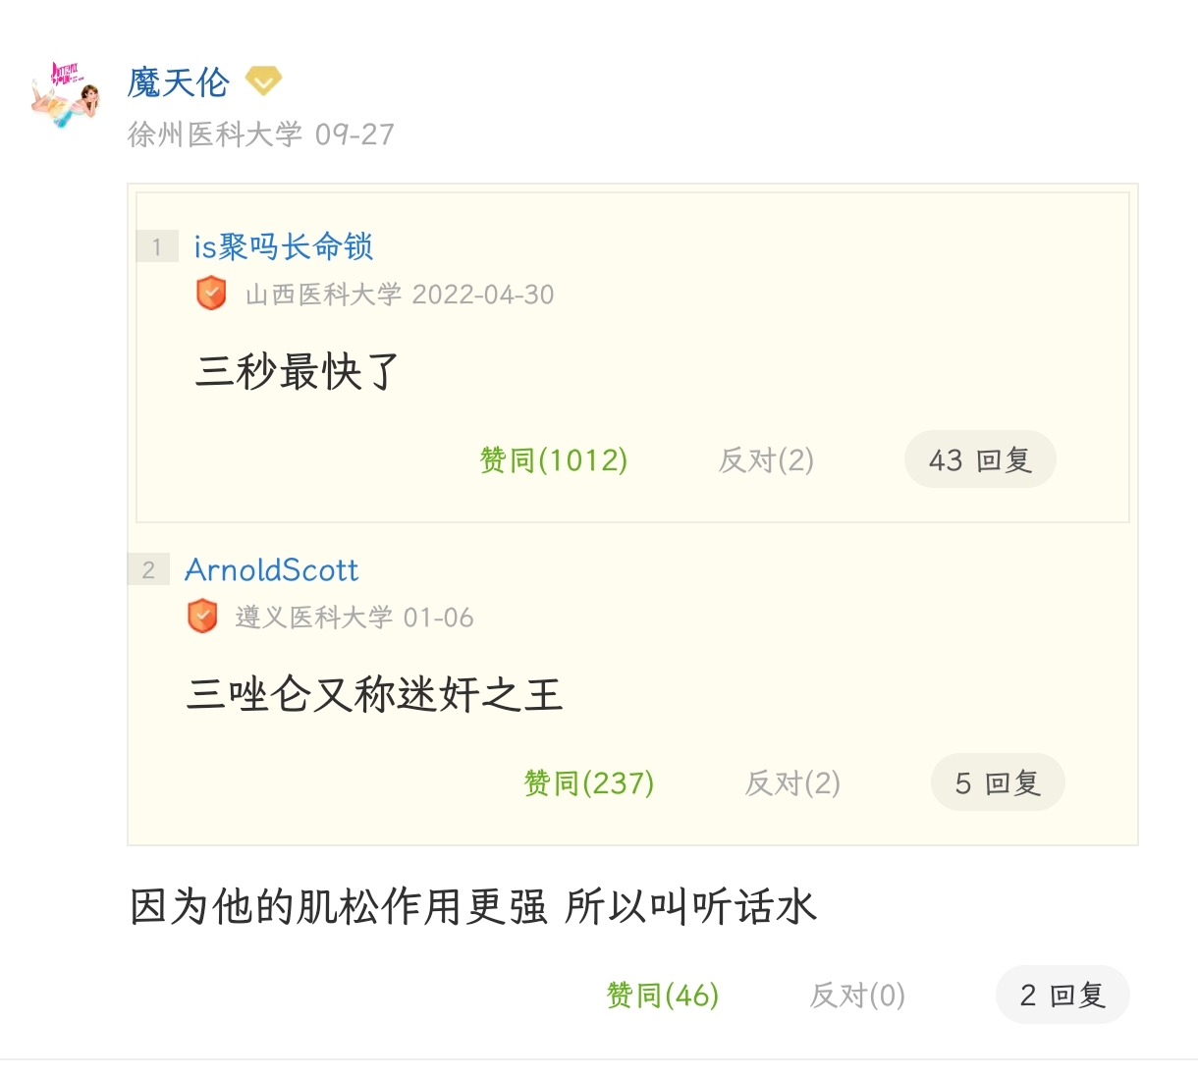The image size is (1198, 1077).
Task: Open the 魔天伦 username profile
Action: pyautogui.click(x=178, y=83)
